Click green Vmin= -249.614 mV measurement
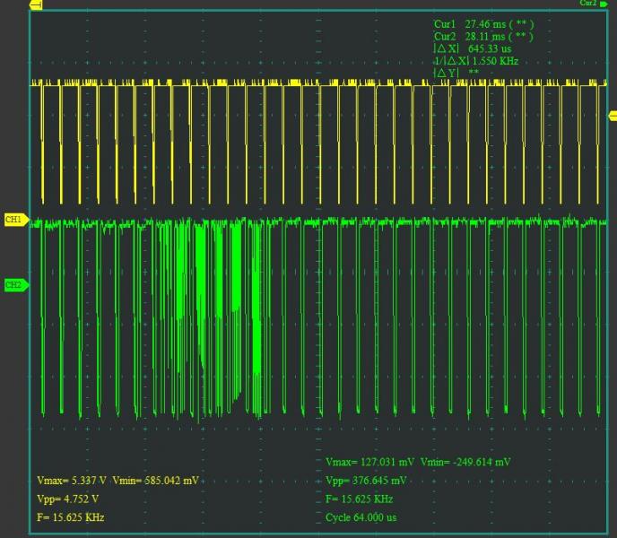 [x=465, y=463]
